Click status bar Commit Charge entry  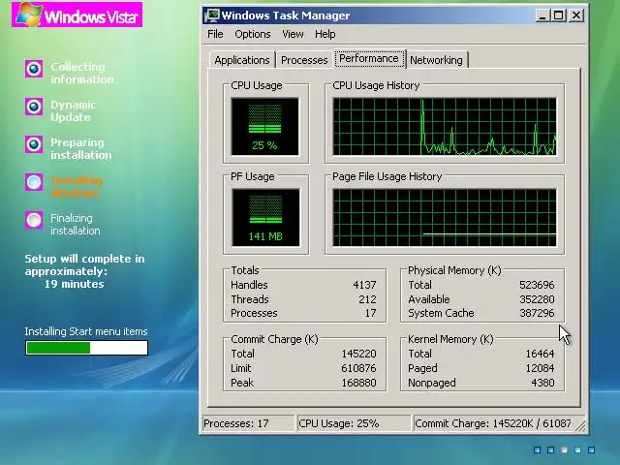coord(493,423)
